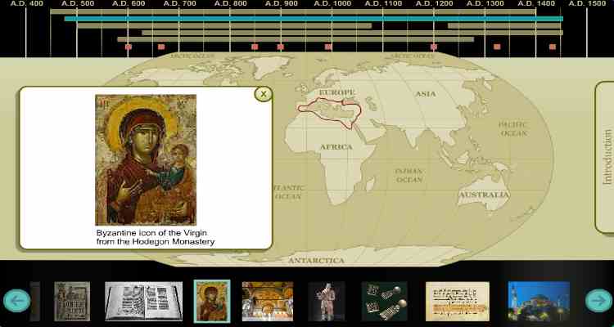
Task: Select the golden church interior thumbnail
Action: (x=268, y=301)
